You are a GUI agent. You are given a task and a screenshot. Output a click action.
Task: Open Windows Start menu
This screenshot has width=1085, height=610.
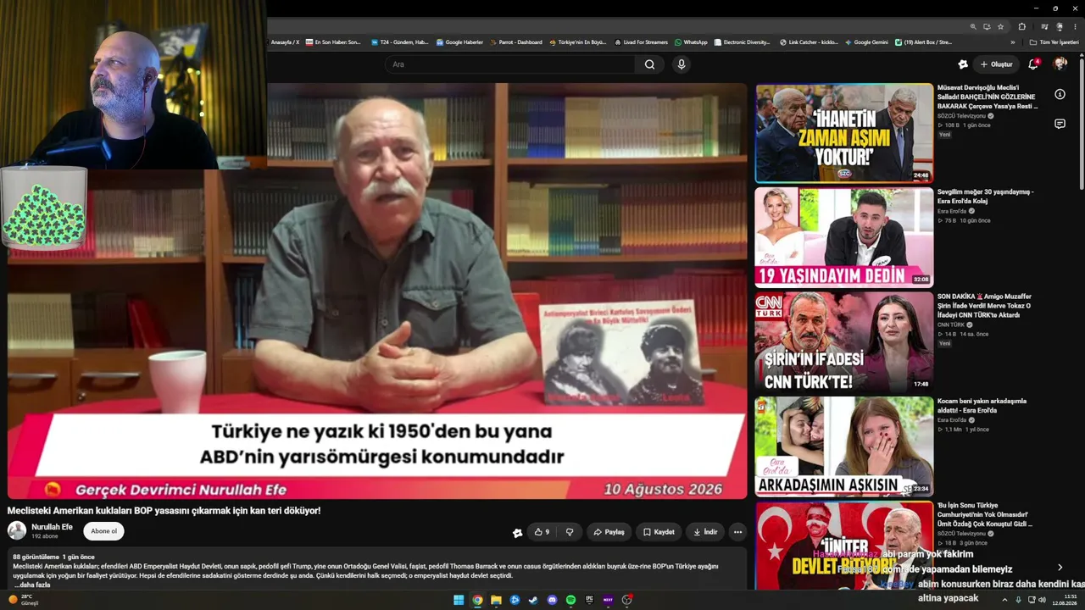tap(459, 600)
